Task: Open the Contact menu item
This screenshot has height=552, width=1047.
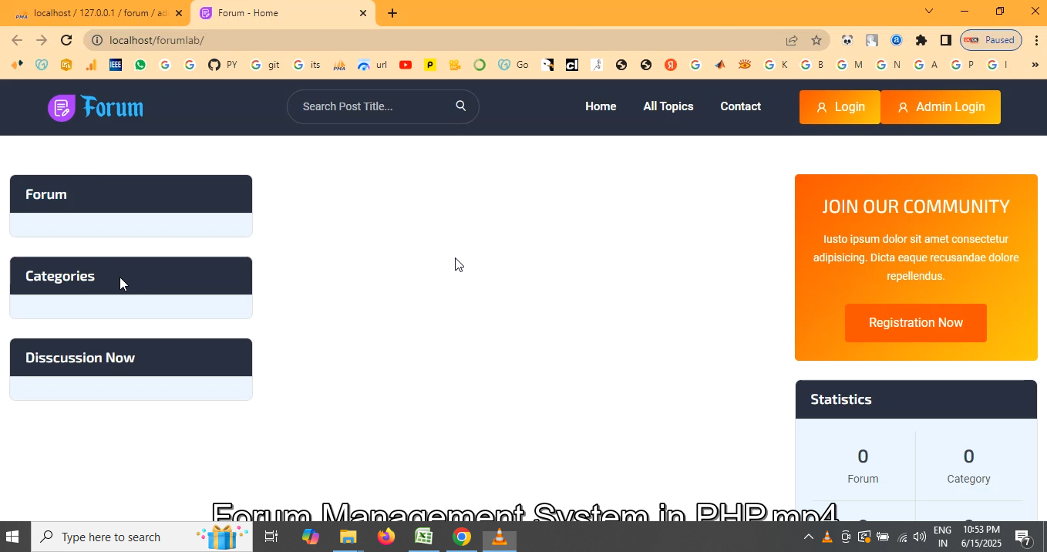Action: 740,106
